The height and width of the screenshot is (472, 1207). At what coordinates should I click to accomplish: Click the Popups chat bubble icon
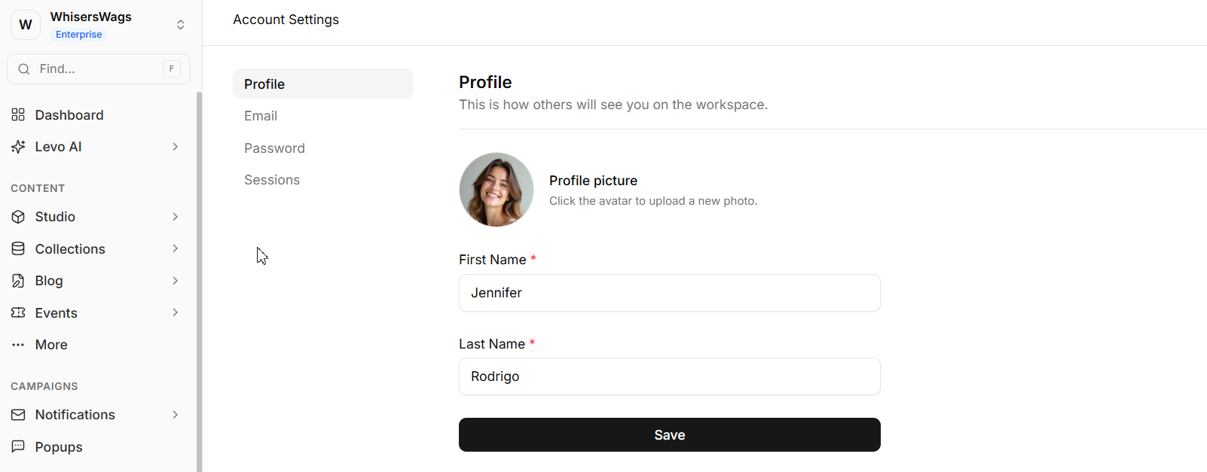[x=18, y=446]
